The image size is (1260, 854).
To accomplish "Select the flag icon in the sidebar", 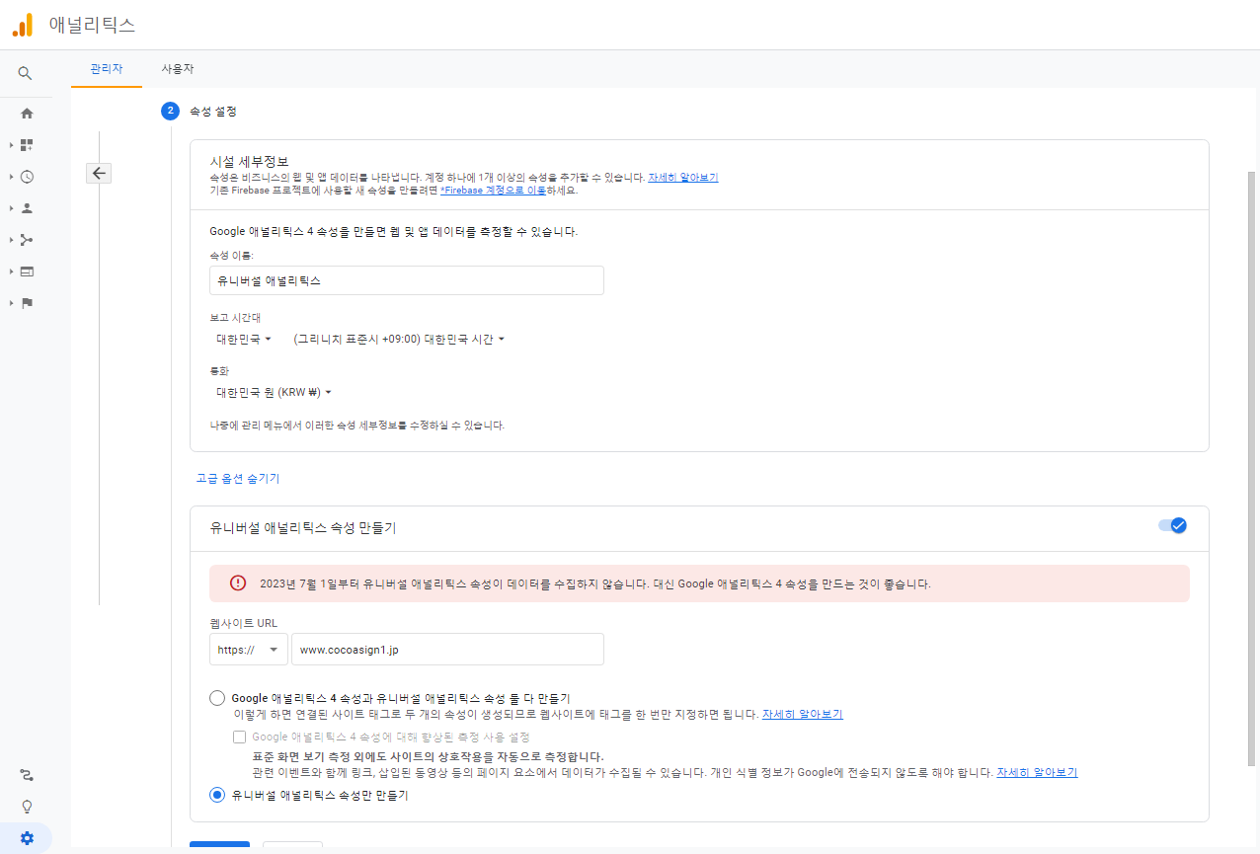I will coord(25,302).
